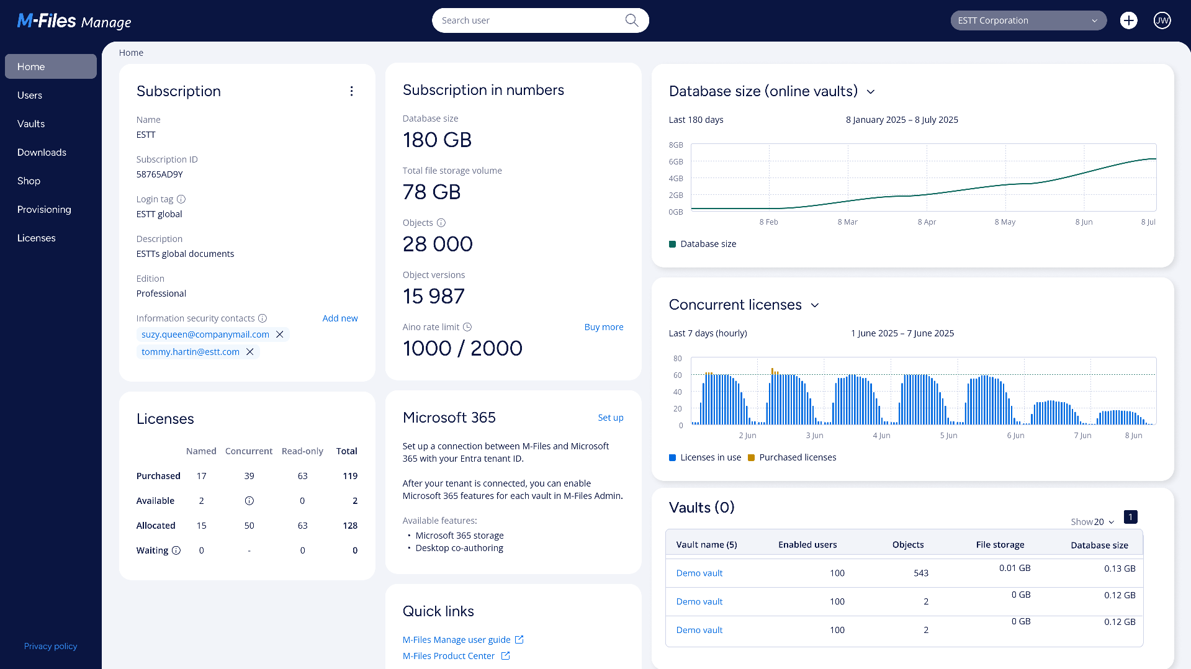Remove suzy.queen@companymail.com contact
The image size is (1191, 669).
pyautogui.click(x=280, y=334)
